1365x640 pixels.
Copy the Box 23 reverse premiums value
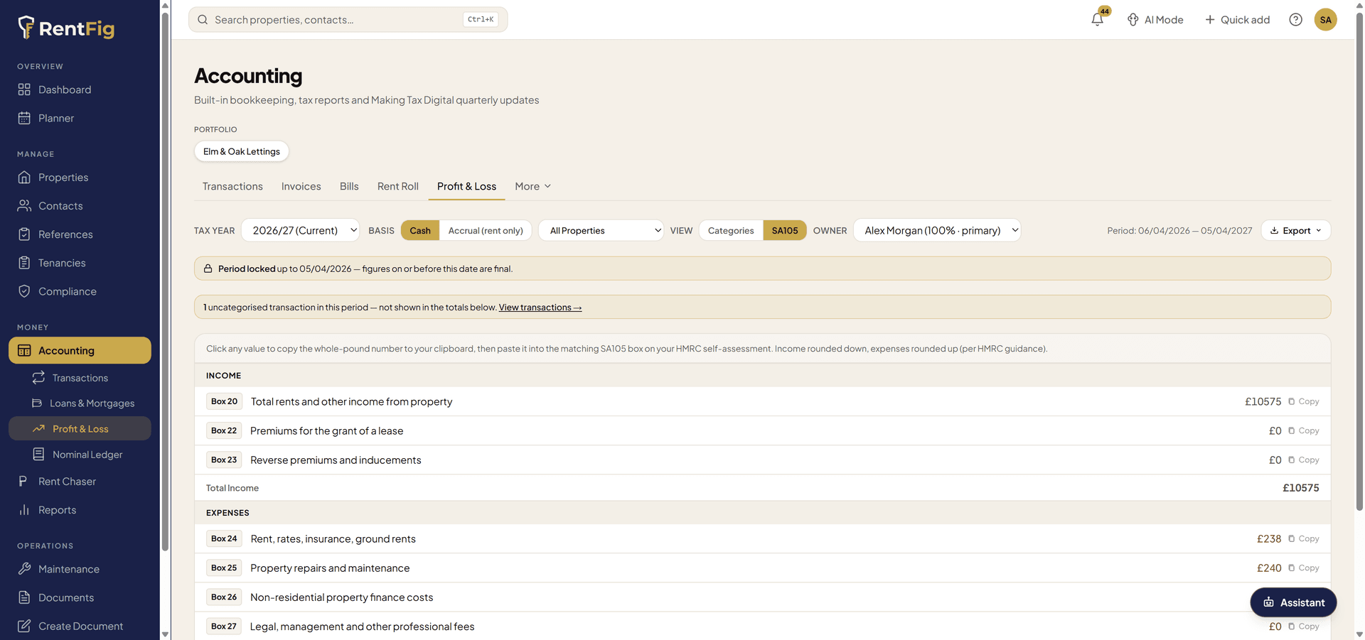click(x=1304, y=460)
